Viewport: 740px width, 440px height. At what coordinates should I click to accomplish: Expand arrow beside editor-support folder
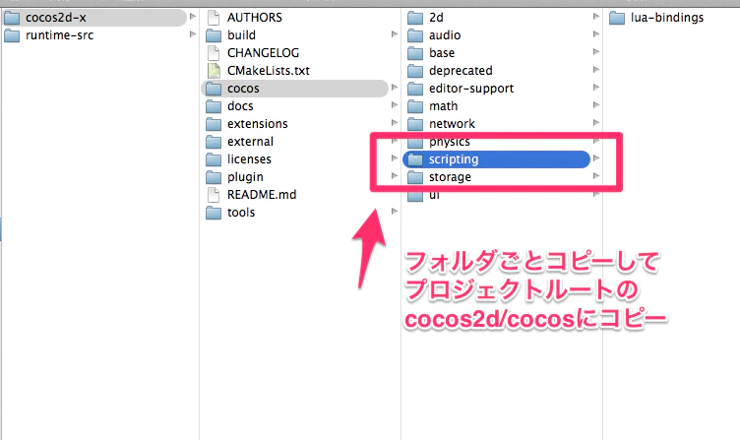596,88
